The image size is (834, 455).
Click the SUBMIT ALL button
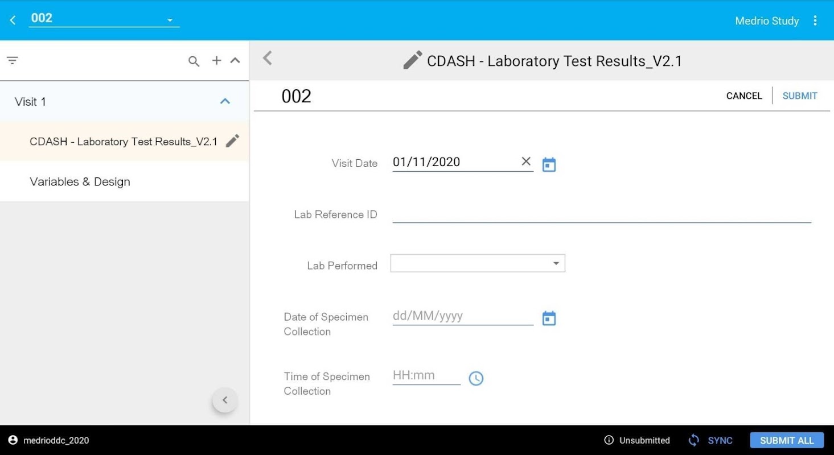pos(787,440)
